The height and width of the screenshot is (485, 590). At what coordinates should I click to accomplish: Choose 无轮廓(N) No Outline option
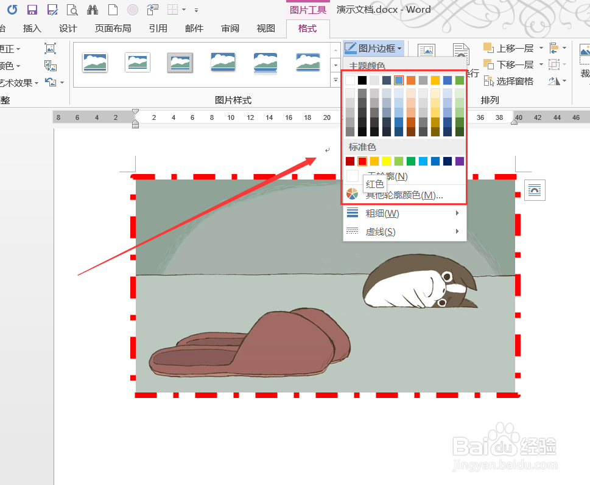point(405,176)
